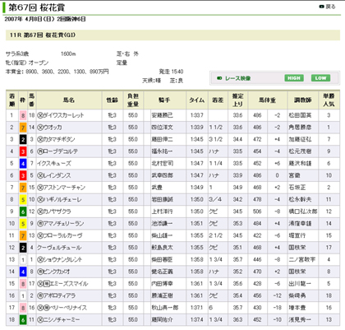This screenshot has height=330, width=345.
Task: Play race video in HIGH quality
Action: 294,78
